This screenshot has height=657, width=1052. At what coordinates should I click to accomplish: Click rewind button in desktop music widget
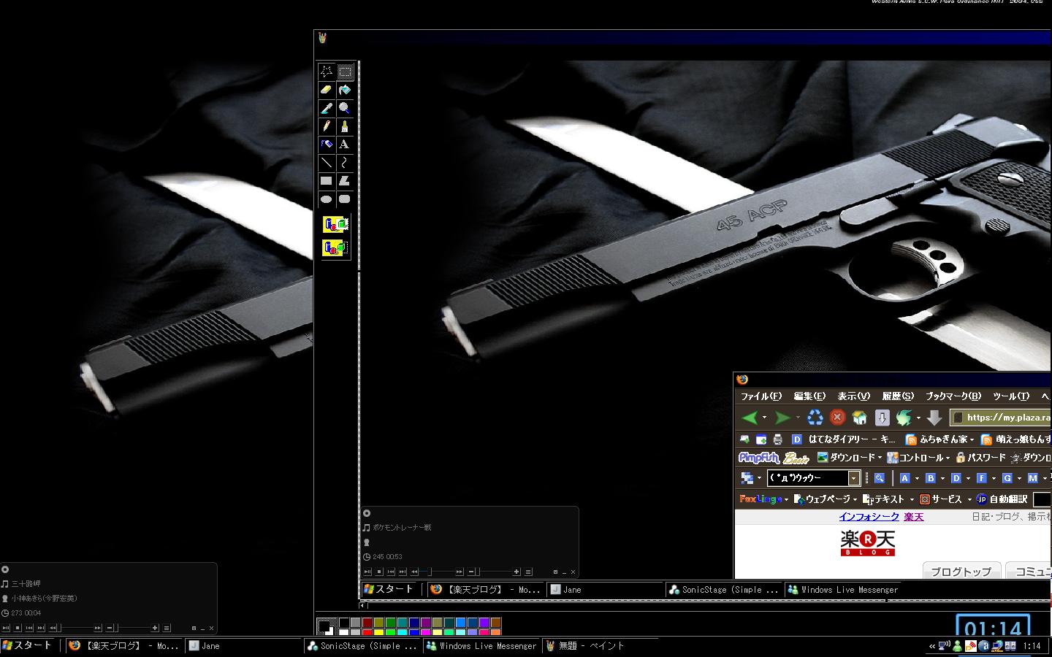click(53, 628)
